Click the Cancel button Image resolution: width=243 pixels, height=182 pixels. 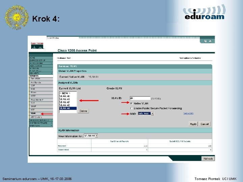[205, 124]
